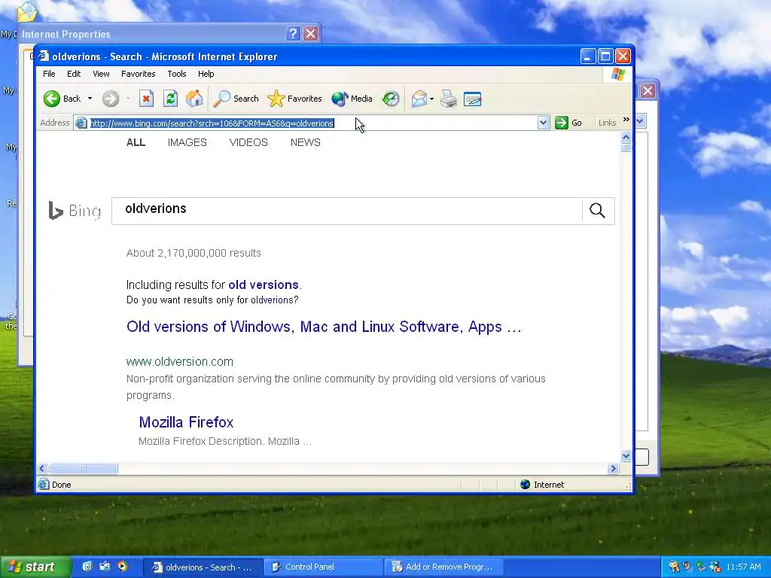Open the Back history dropdown arrow
The image size is (771, 578).
click(x=90, y=99)
